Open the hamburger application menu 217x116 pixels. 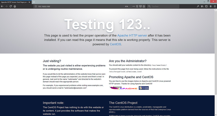coord(214,6)
